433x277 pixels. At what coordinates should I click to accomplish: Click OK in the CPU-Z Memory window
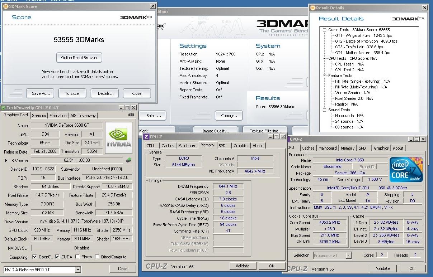[272, 266]
